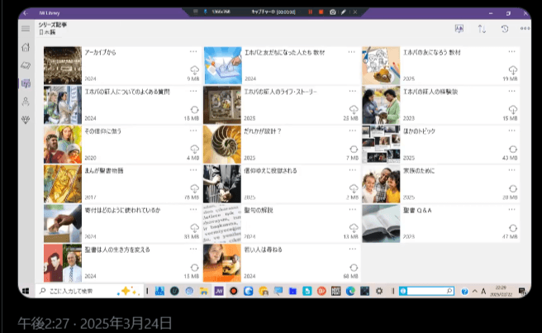
Task: Click the sort order icon
Action: (x=482, y=29)
